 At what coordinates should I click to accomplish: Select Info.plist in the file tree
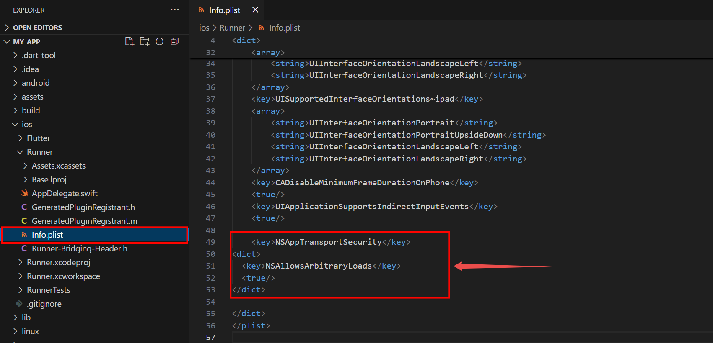point(94,235)
